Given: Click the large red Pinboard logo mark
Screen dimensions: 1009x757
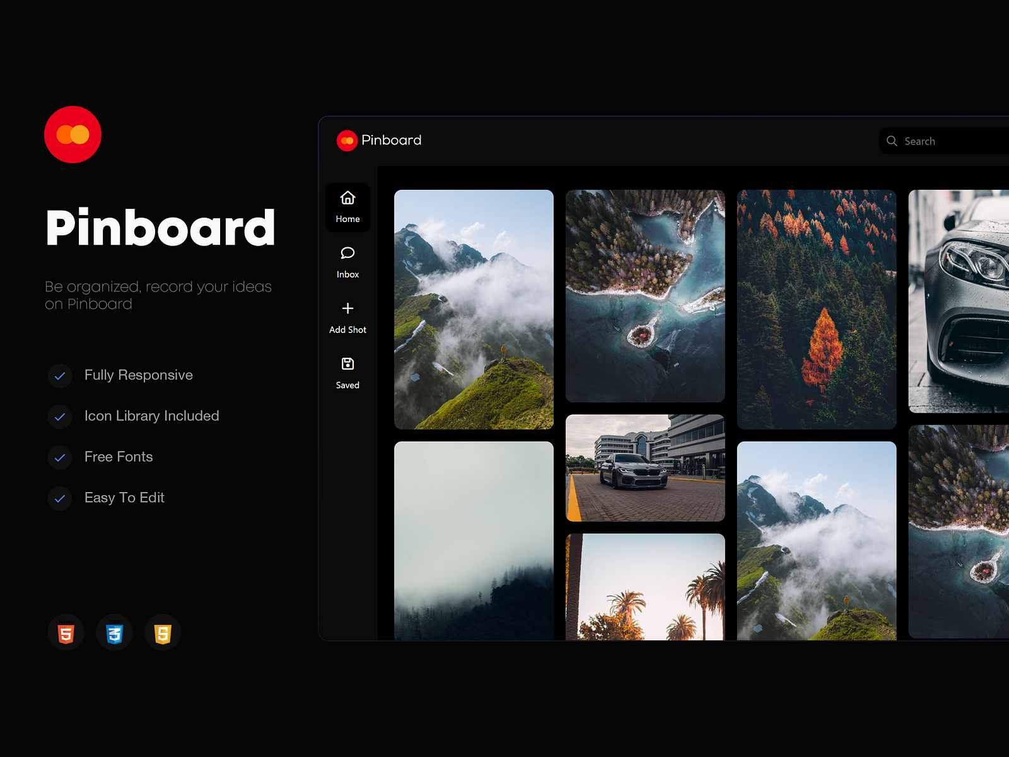Looking at the screenshot, I should pyautogui.click(x=73, y=136).
